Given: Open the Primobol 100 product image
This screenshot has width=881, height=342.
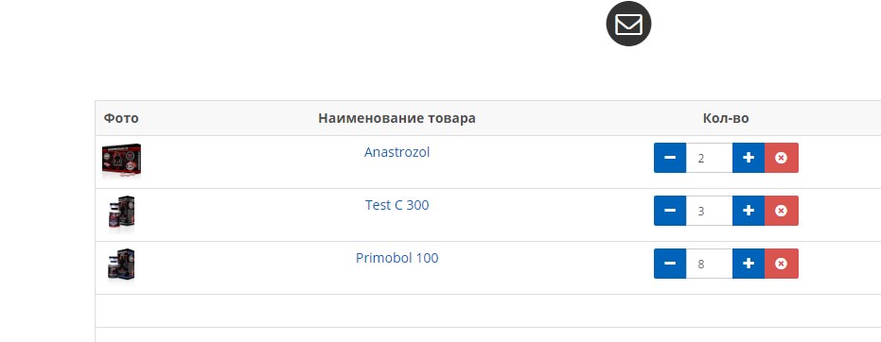Looking at the screenshot, I should [x=121, y=265].
